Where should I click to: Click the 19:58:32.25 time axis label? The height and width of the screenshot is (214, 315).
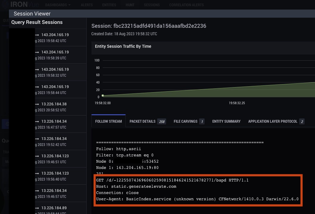pos(237,103)
